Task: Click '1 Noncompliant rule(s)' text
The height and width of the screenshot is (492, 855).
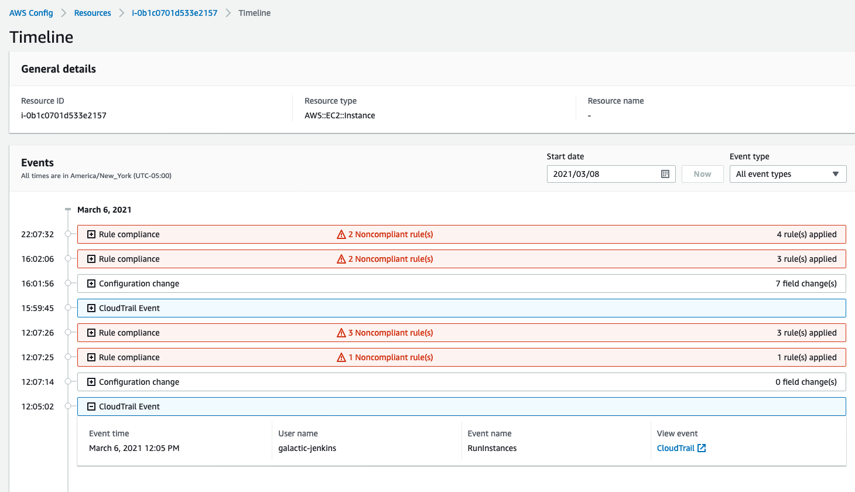Action: click(391, 357)
